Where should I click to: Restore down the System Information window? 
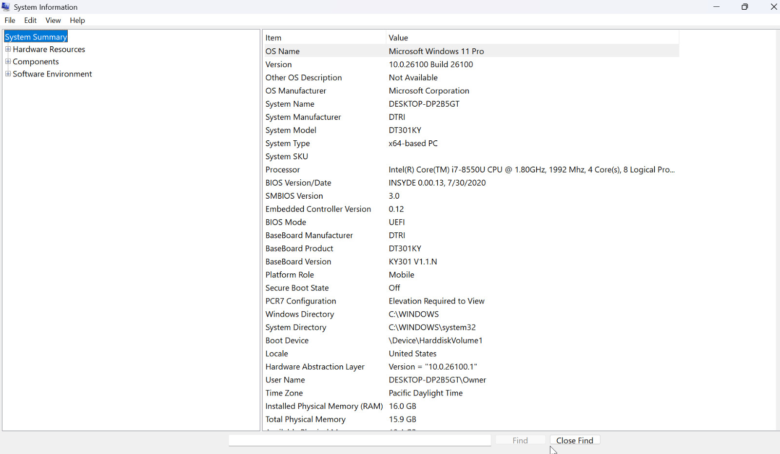tap(744, 7)
